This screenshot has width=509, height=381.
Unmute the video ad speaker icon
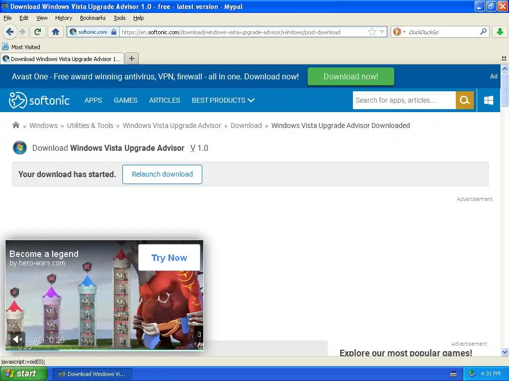coord(18,339)
